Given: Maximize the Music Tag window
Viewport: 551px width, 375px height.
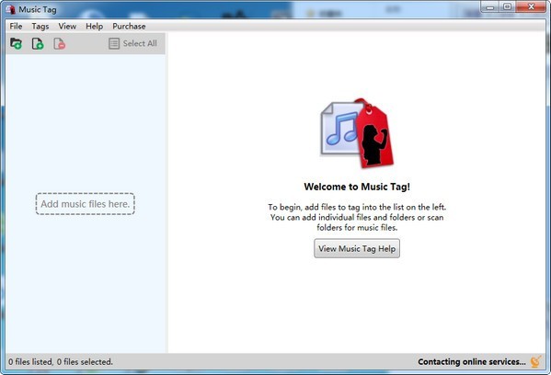Looking at the screenshot, I should coord(507,7).
